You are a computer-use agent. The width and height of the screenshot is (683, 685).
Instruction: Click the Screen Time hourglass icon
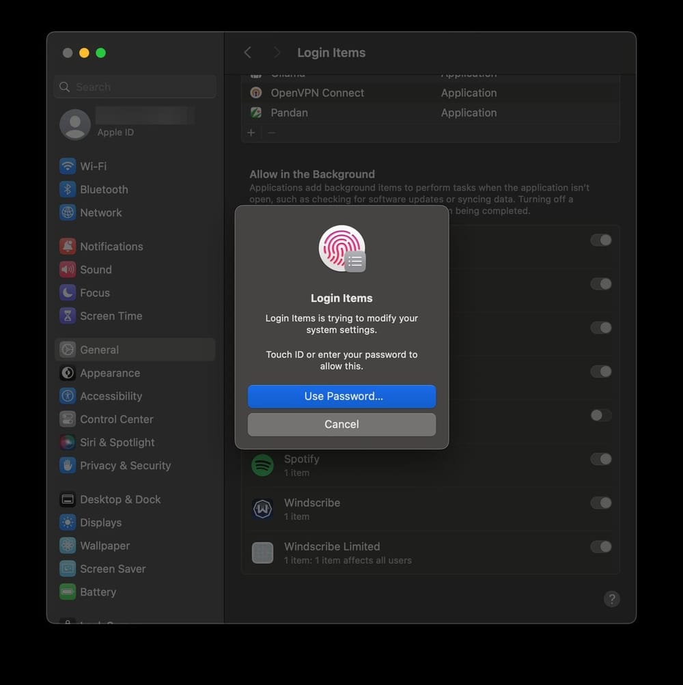click(x=67, y=316)
